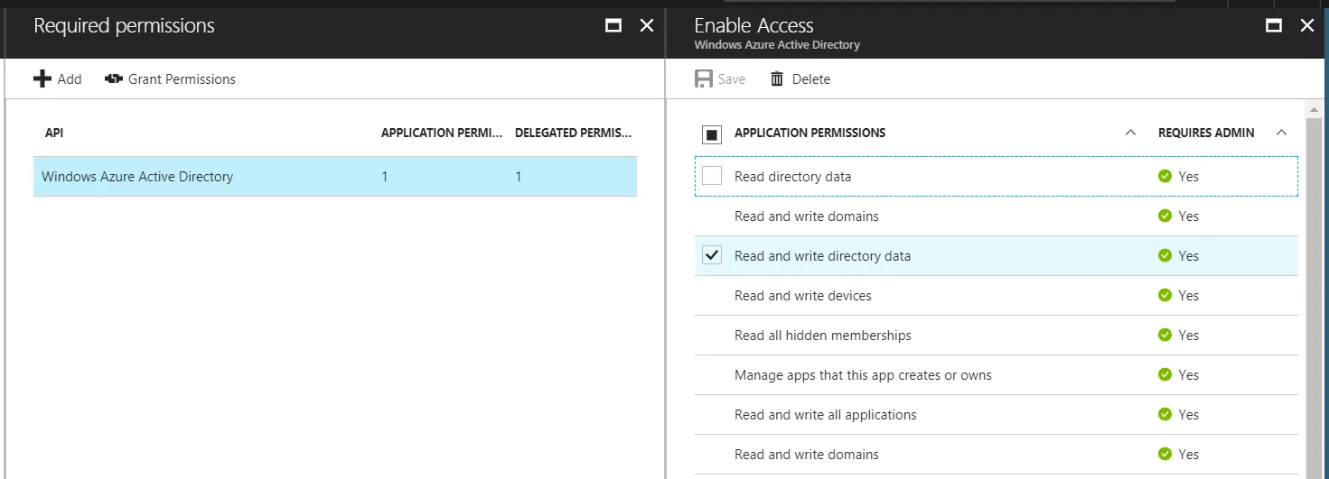1329x479 pixels.
Task: Click green check next to Read directory data
Action: [1165, 177]
